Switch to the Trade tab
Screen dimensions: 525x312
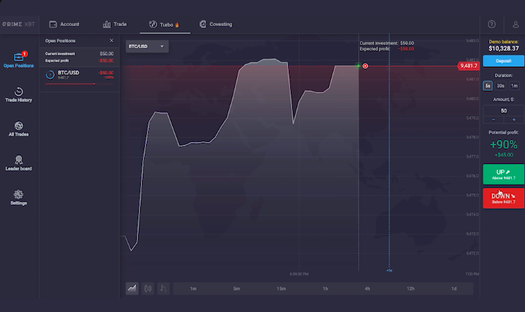click(115, 24)
